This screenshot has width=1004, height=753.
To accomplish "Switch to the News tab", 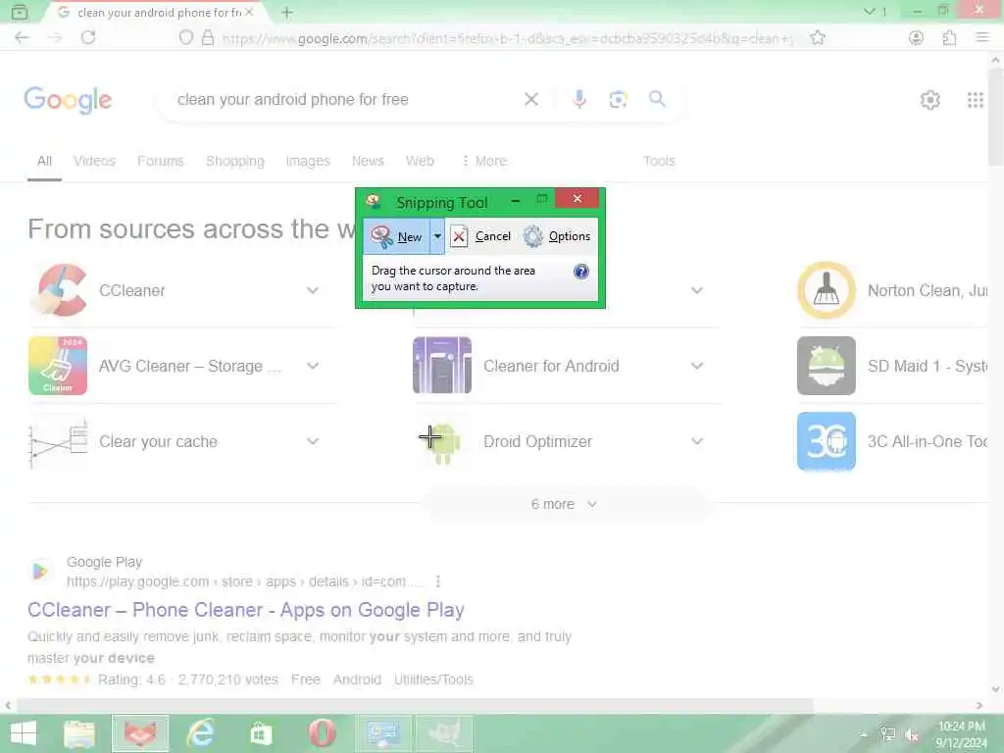I will coord(368,161).
